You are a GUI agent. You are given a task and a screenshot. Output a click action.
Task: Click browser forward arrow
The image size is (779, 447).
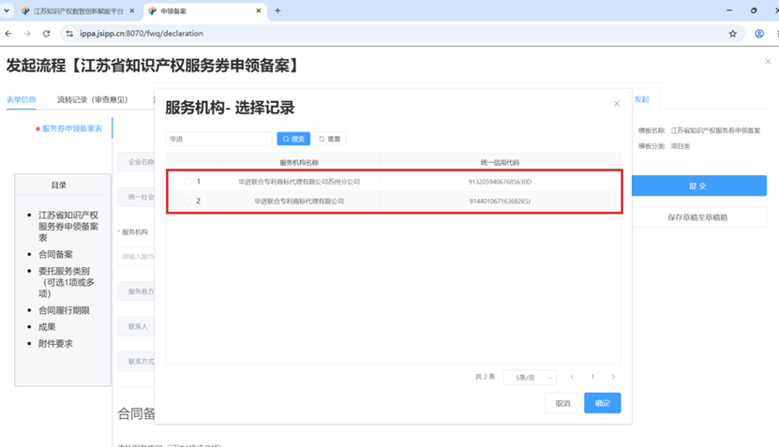pos(27,34)
